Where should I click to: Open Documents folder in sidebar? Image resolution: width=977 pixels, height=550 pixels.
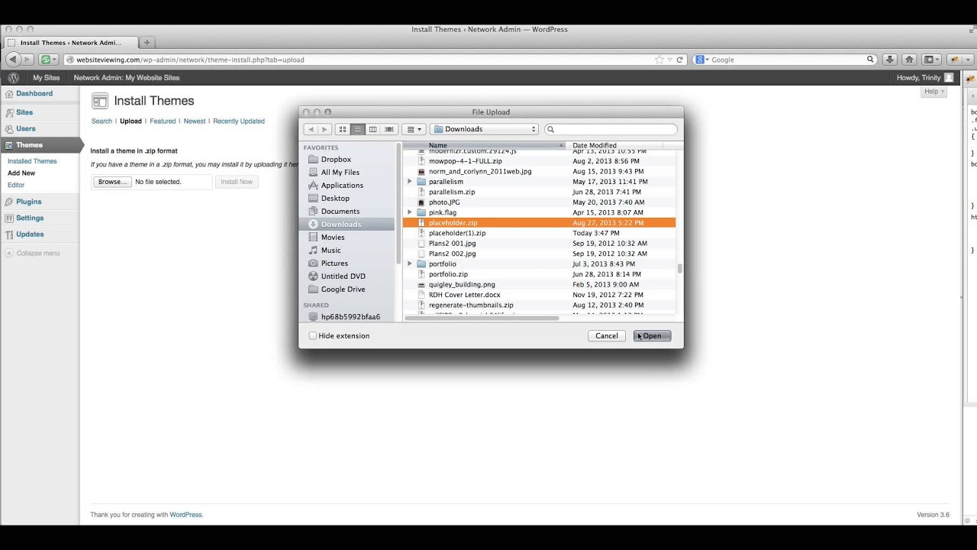(x=340, y=211)
